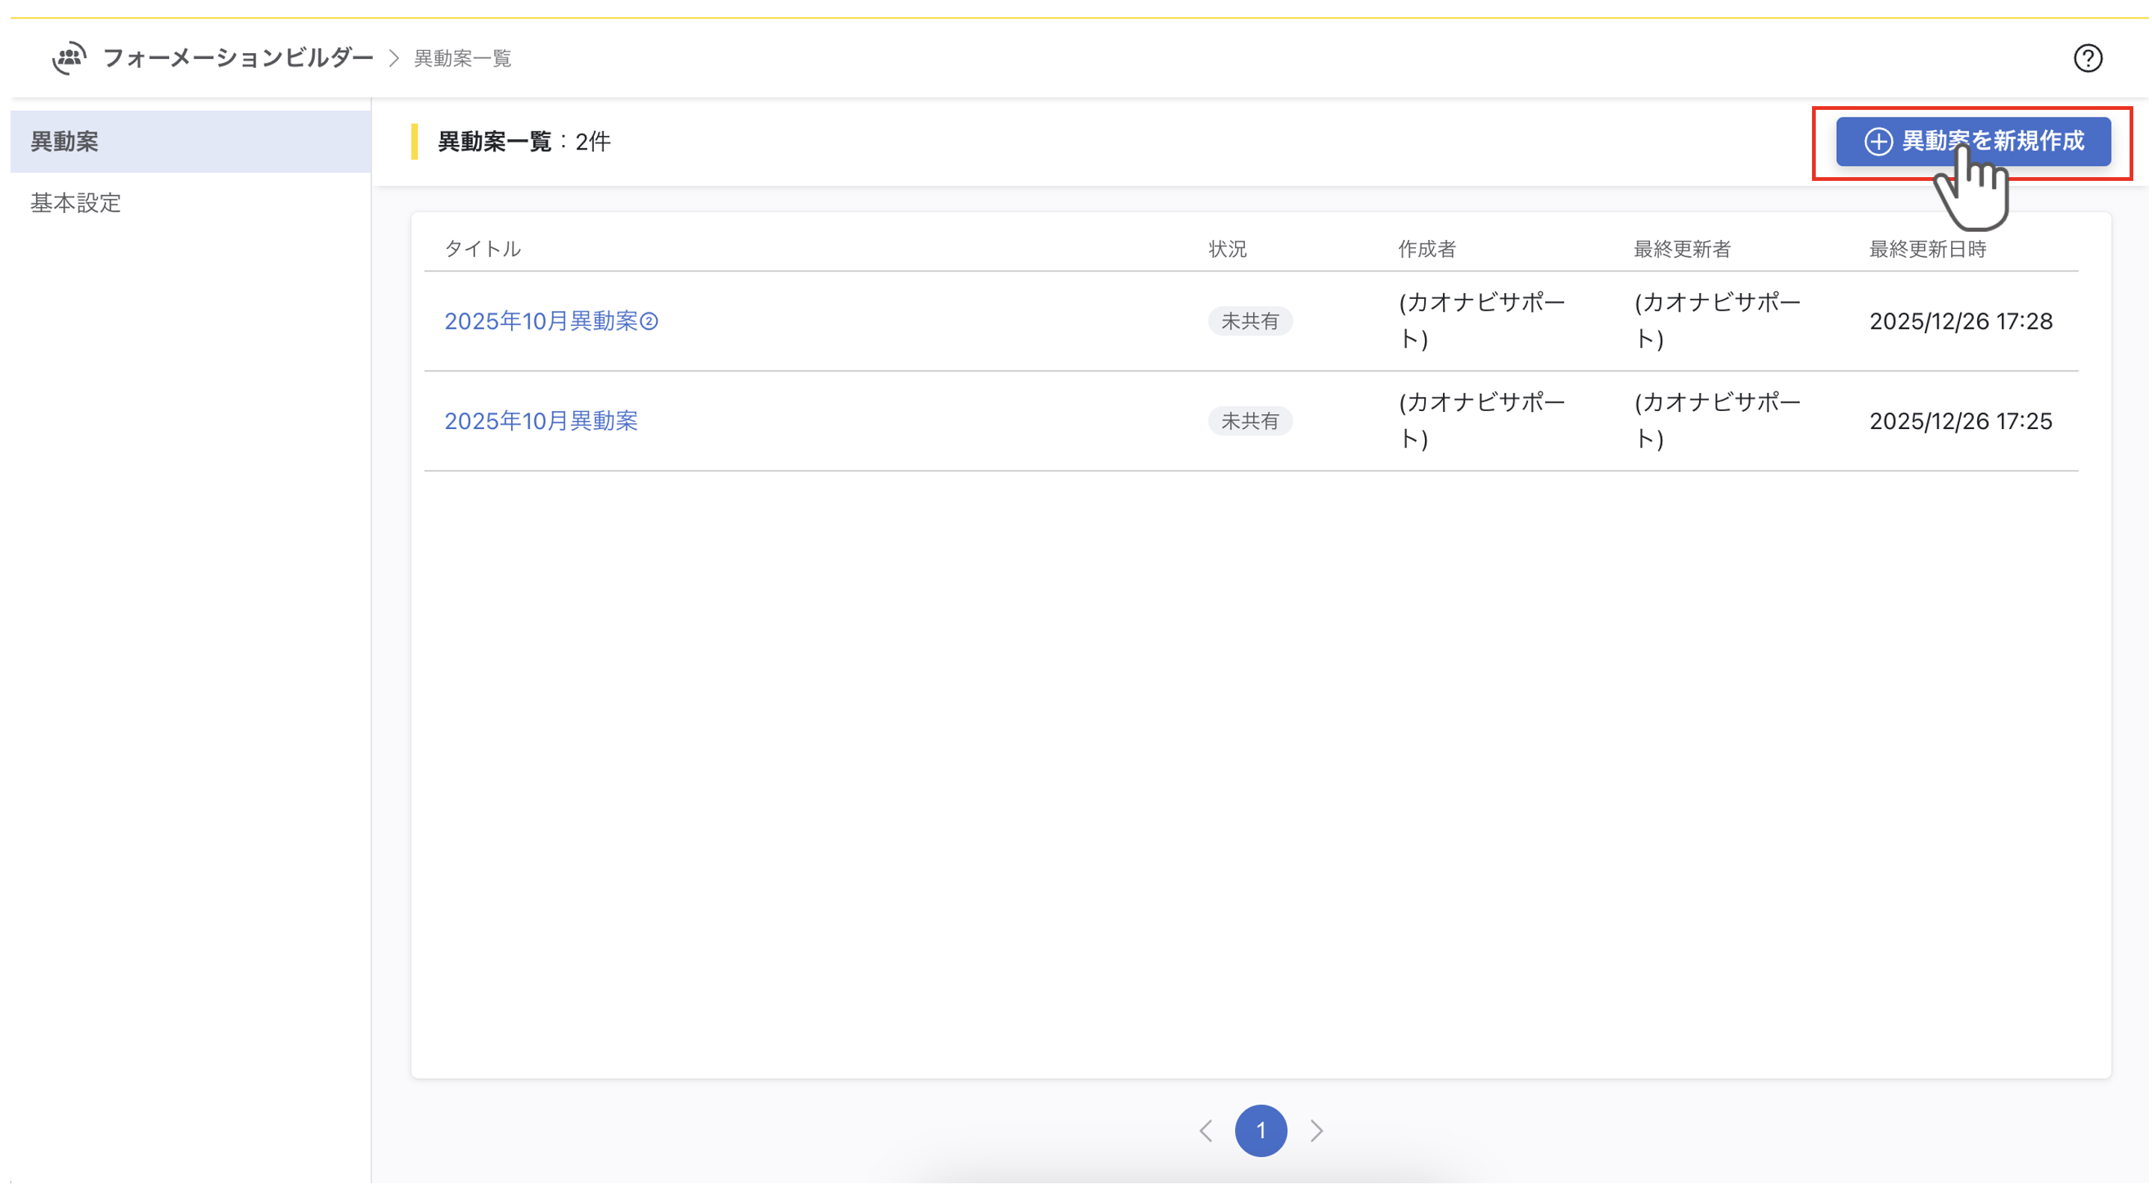Go to previous page arrow
2152x1187 pixels.
[x=1205, y=1131]
